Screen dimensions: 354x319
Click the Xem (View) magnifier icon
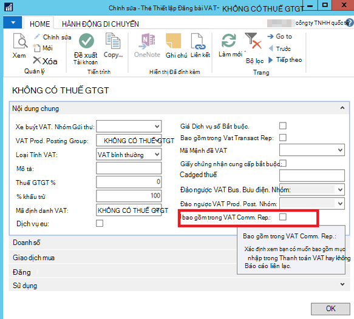pyautogui.click(x=20, y=41)
